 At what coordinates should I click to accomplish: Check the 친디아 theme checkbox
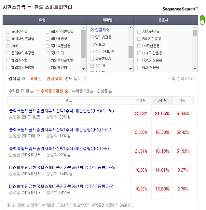click(92, 66)
